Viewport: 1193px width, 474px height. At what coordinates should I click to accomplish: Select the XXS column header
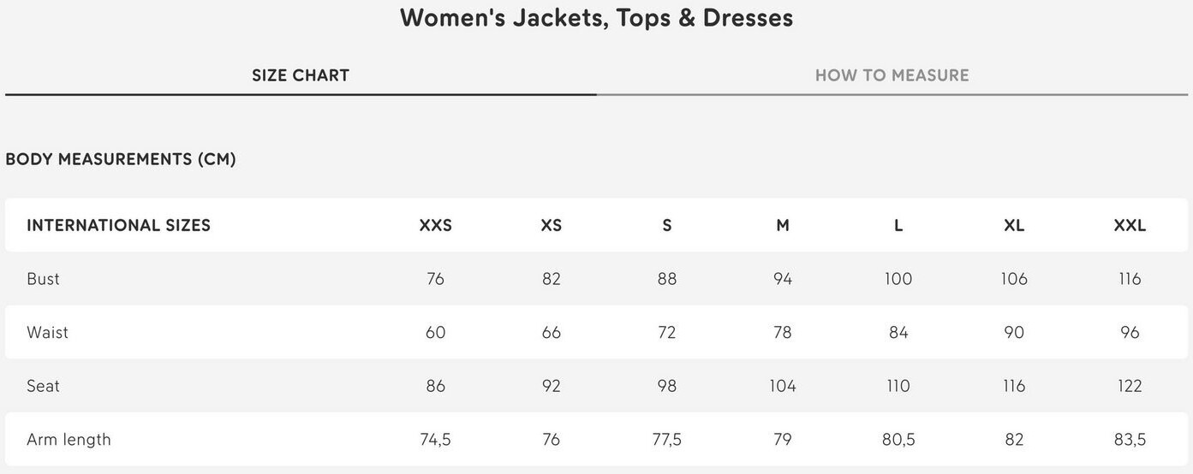pos(435,225)
